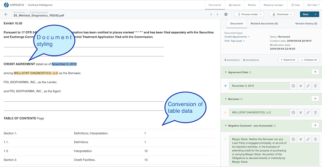
Task: Click the Save button
Action: (306, 15)
